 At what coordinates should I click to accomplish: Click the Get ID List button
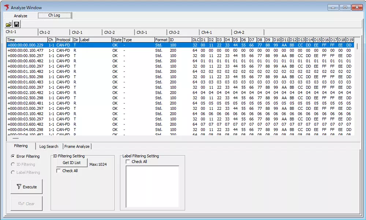tap(72, 163)
